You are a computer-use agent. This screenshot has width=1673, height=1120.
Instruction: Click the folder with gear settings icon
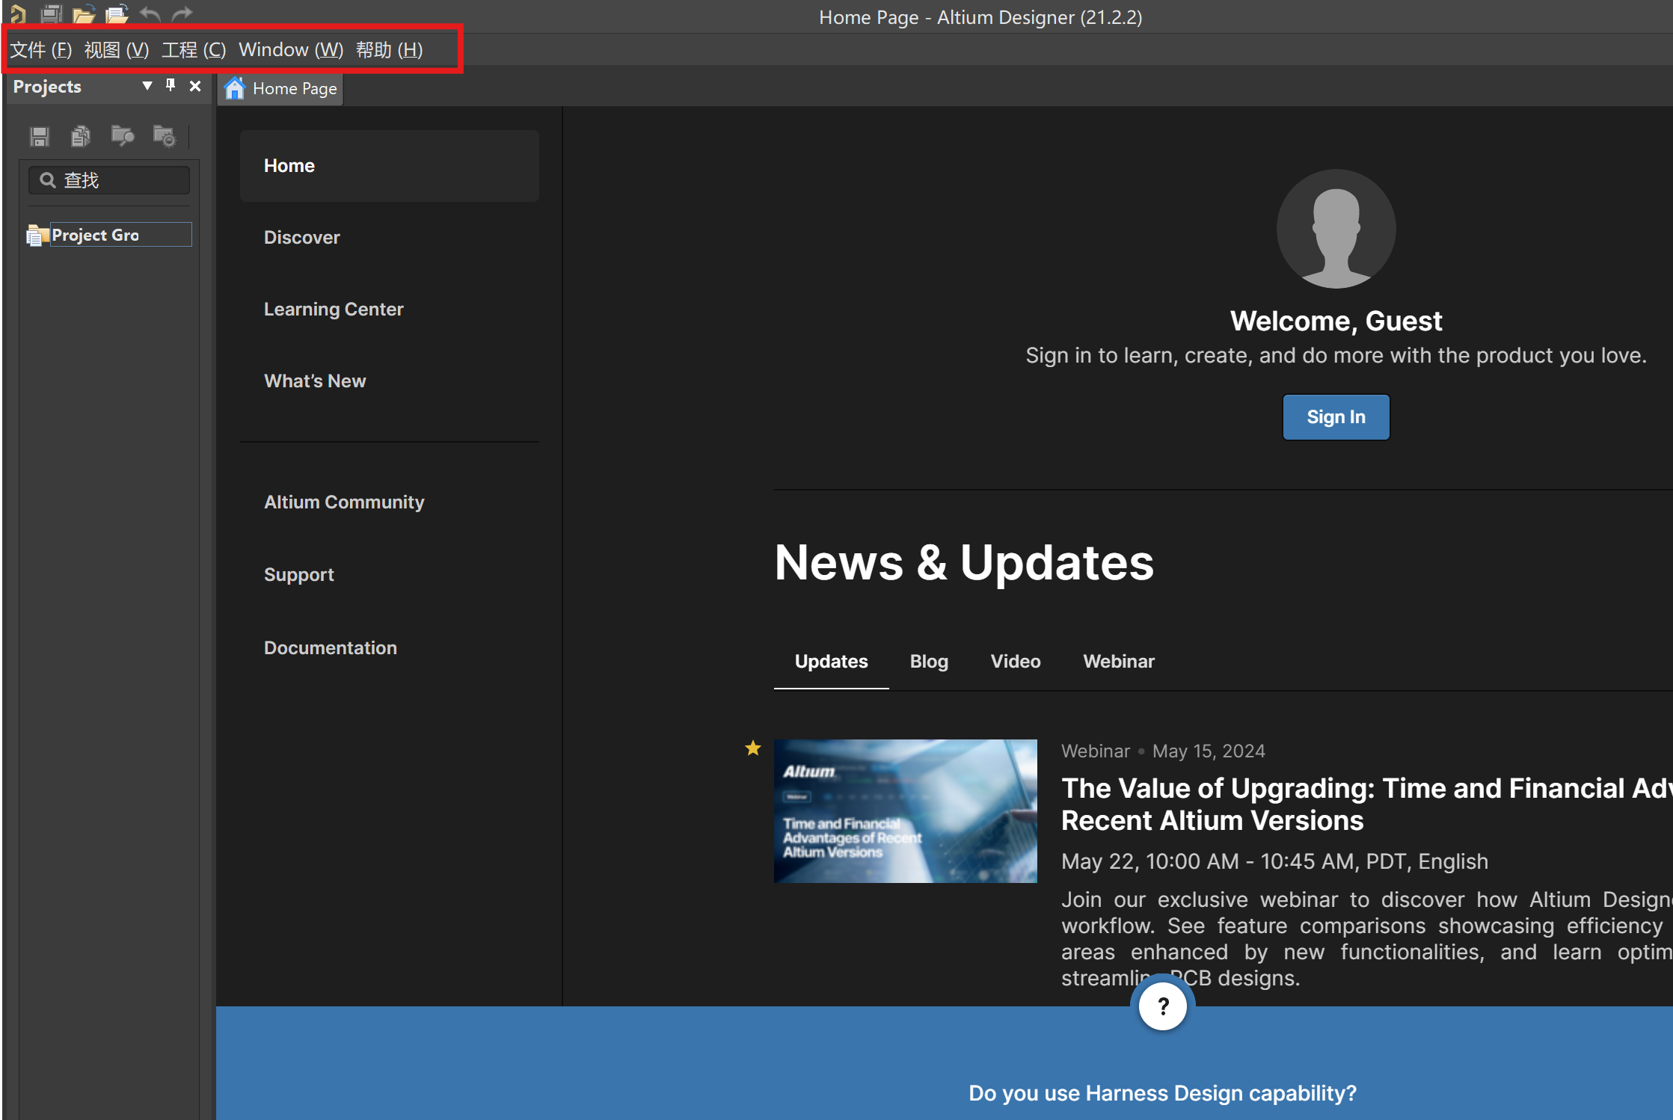[x=165, y=136]
